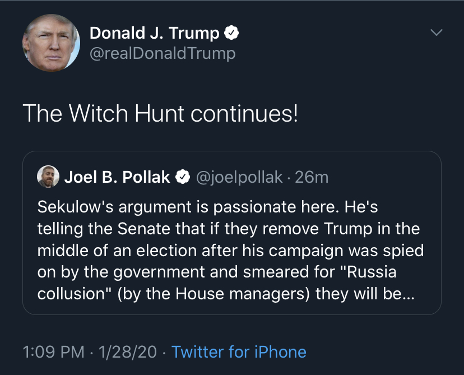Viewport: 464px width, 375px height.
Task: Open the quoted tweet at Sekulow's argument line
Action: [208, 207]
